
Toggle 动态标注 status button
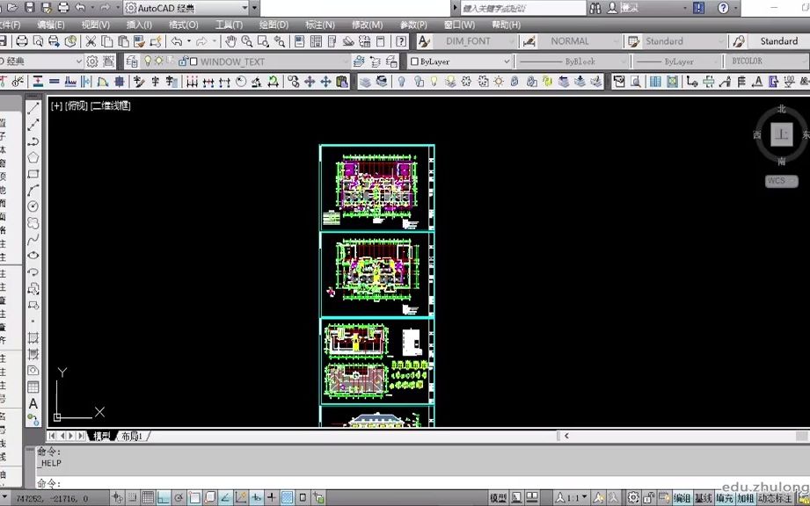775,498
